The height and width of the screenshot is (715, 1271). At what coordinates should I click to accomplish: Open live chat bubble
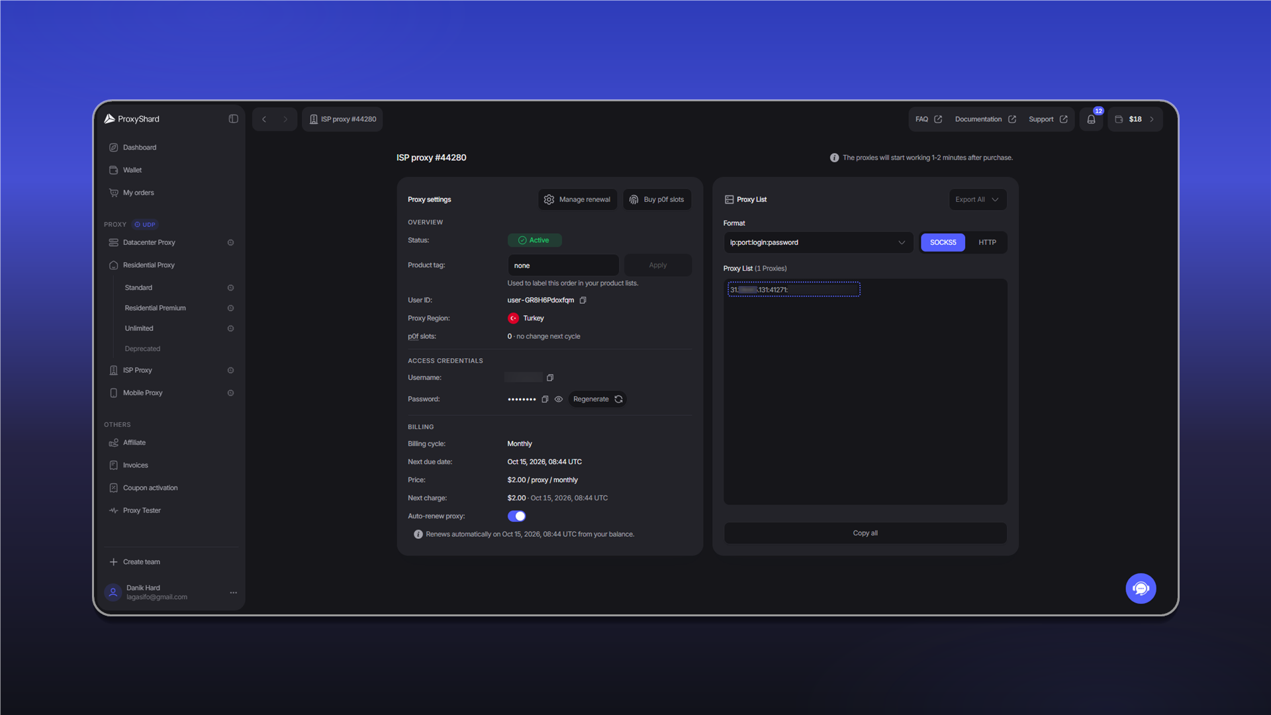1141,589
